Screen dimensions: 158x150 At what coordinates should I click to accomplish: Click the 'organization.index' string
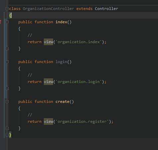coord(79,42)
